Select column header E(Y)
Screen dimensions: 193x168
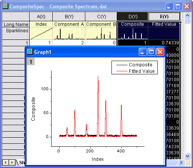click(164, 17)
